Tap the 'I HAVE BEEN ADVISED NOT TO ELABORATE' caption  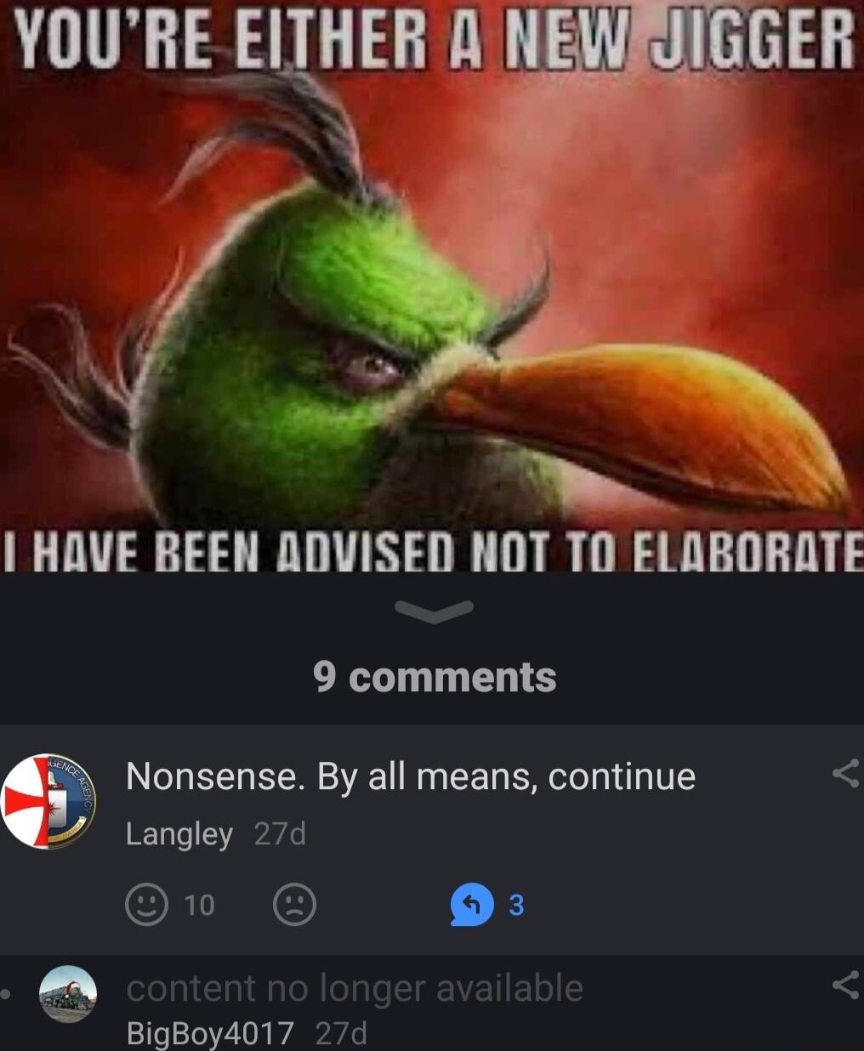[432, 552]
